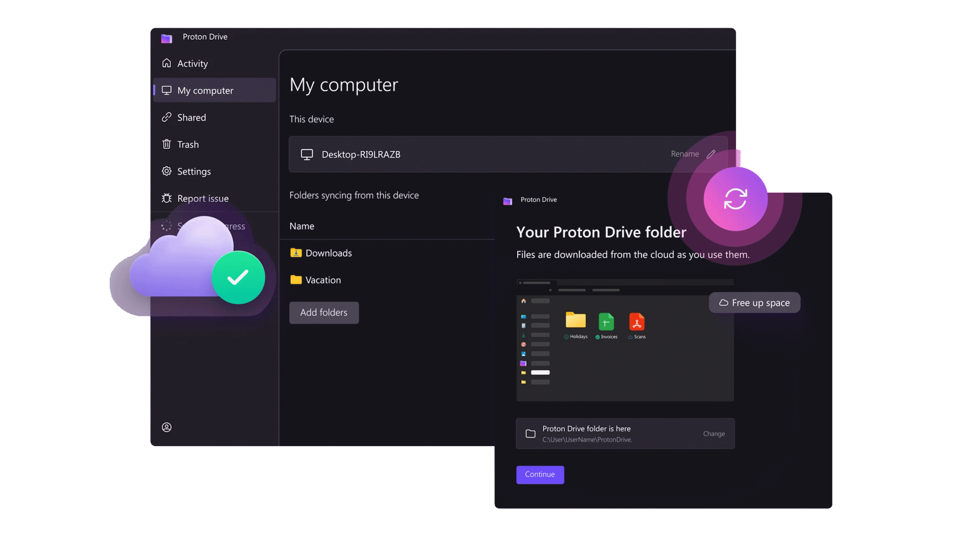Click the Change link for Proton Drive folder path

(x=714, y=433)
